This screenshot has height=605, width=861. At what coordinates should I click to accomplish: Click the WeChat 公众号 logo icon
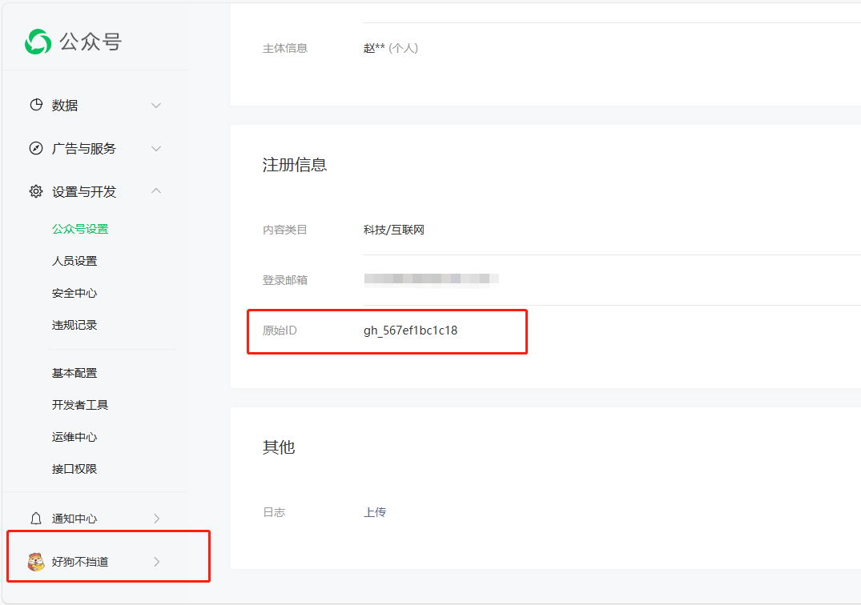[x=38, y=42]
